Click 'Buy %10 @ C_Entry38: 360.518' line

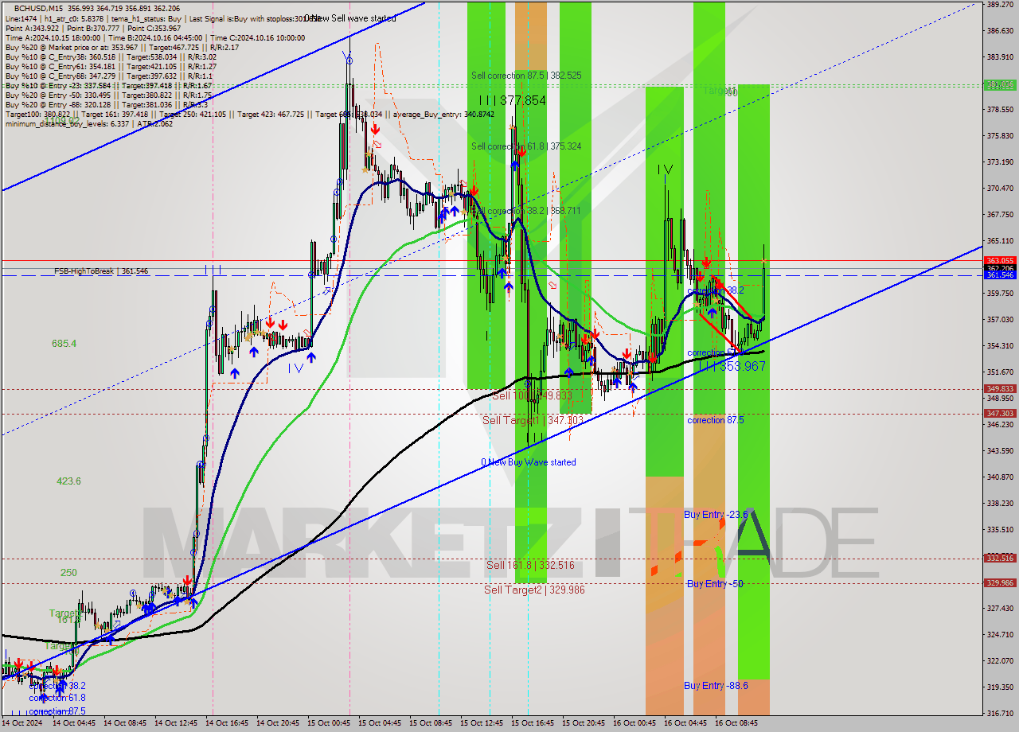[x=111, y=57]
